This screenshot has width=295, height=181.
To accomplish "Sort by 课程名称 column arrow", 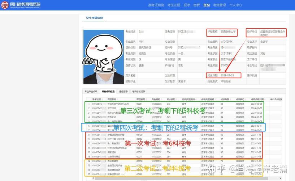I will point(117,99).
